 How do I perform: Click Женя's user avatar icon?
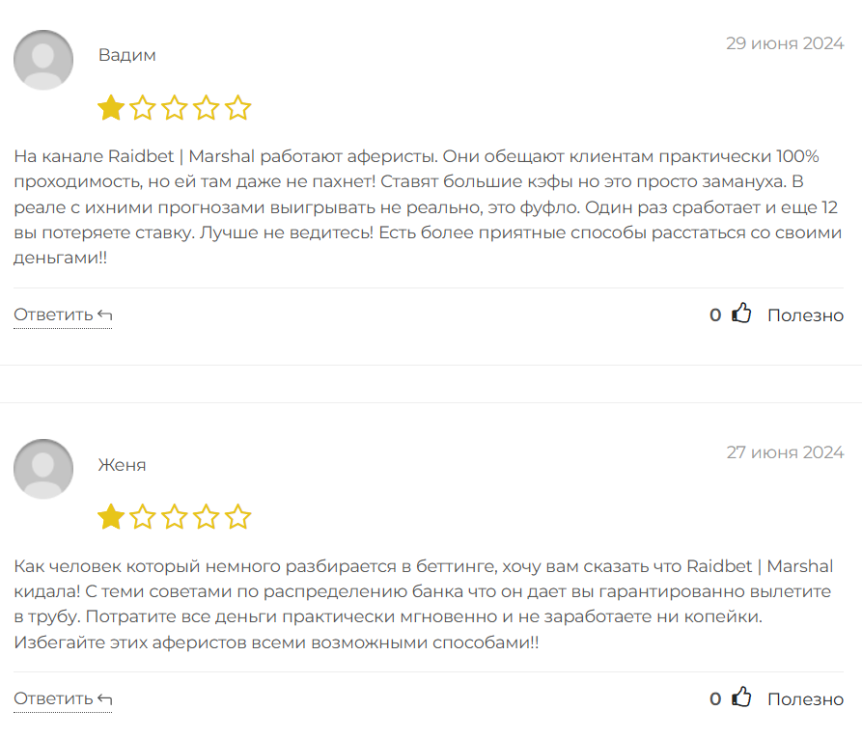(43, 469)
